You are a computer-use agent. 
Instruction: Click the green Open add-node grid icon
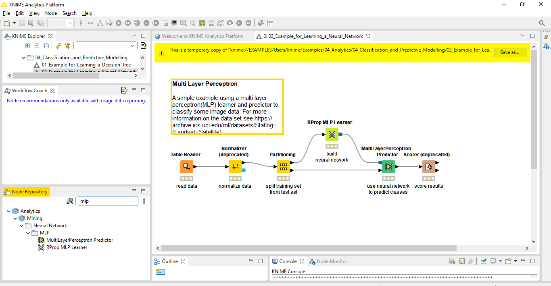(x=202, y=23)
